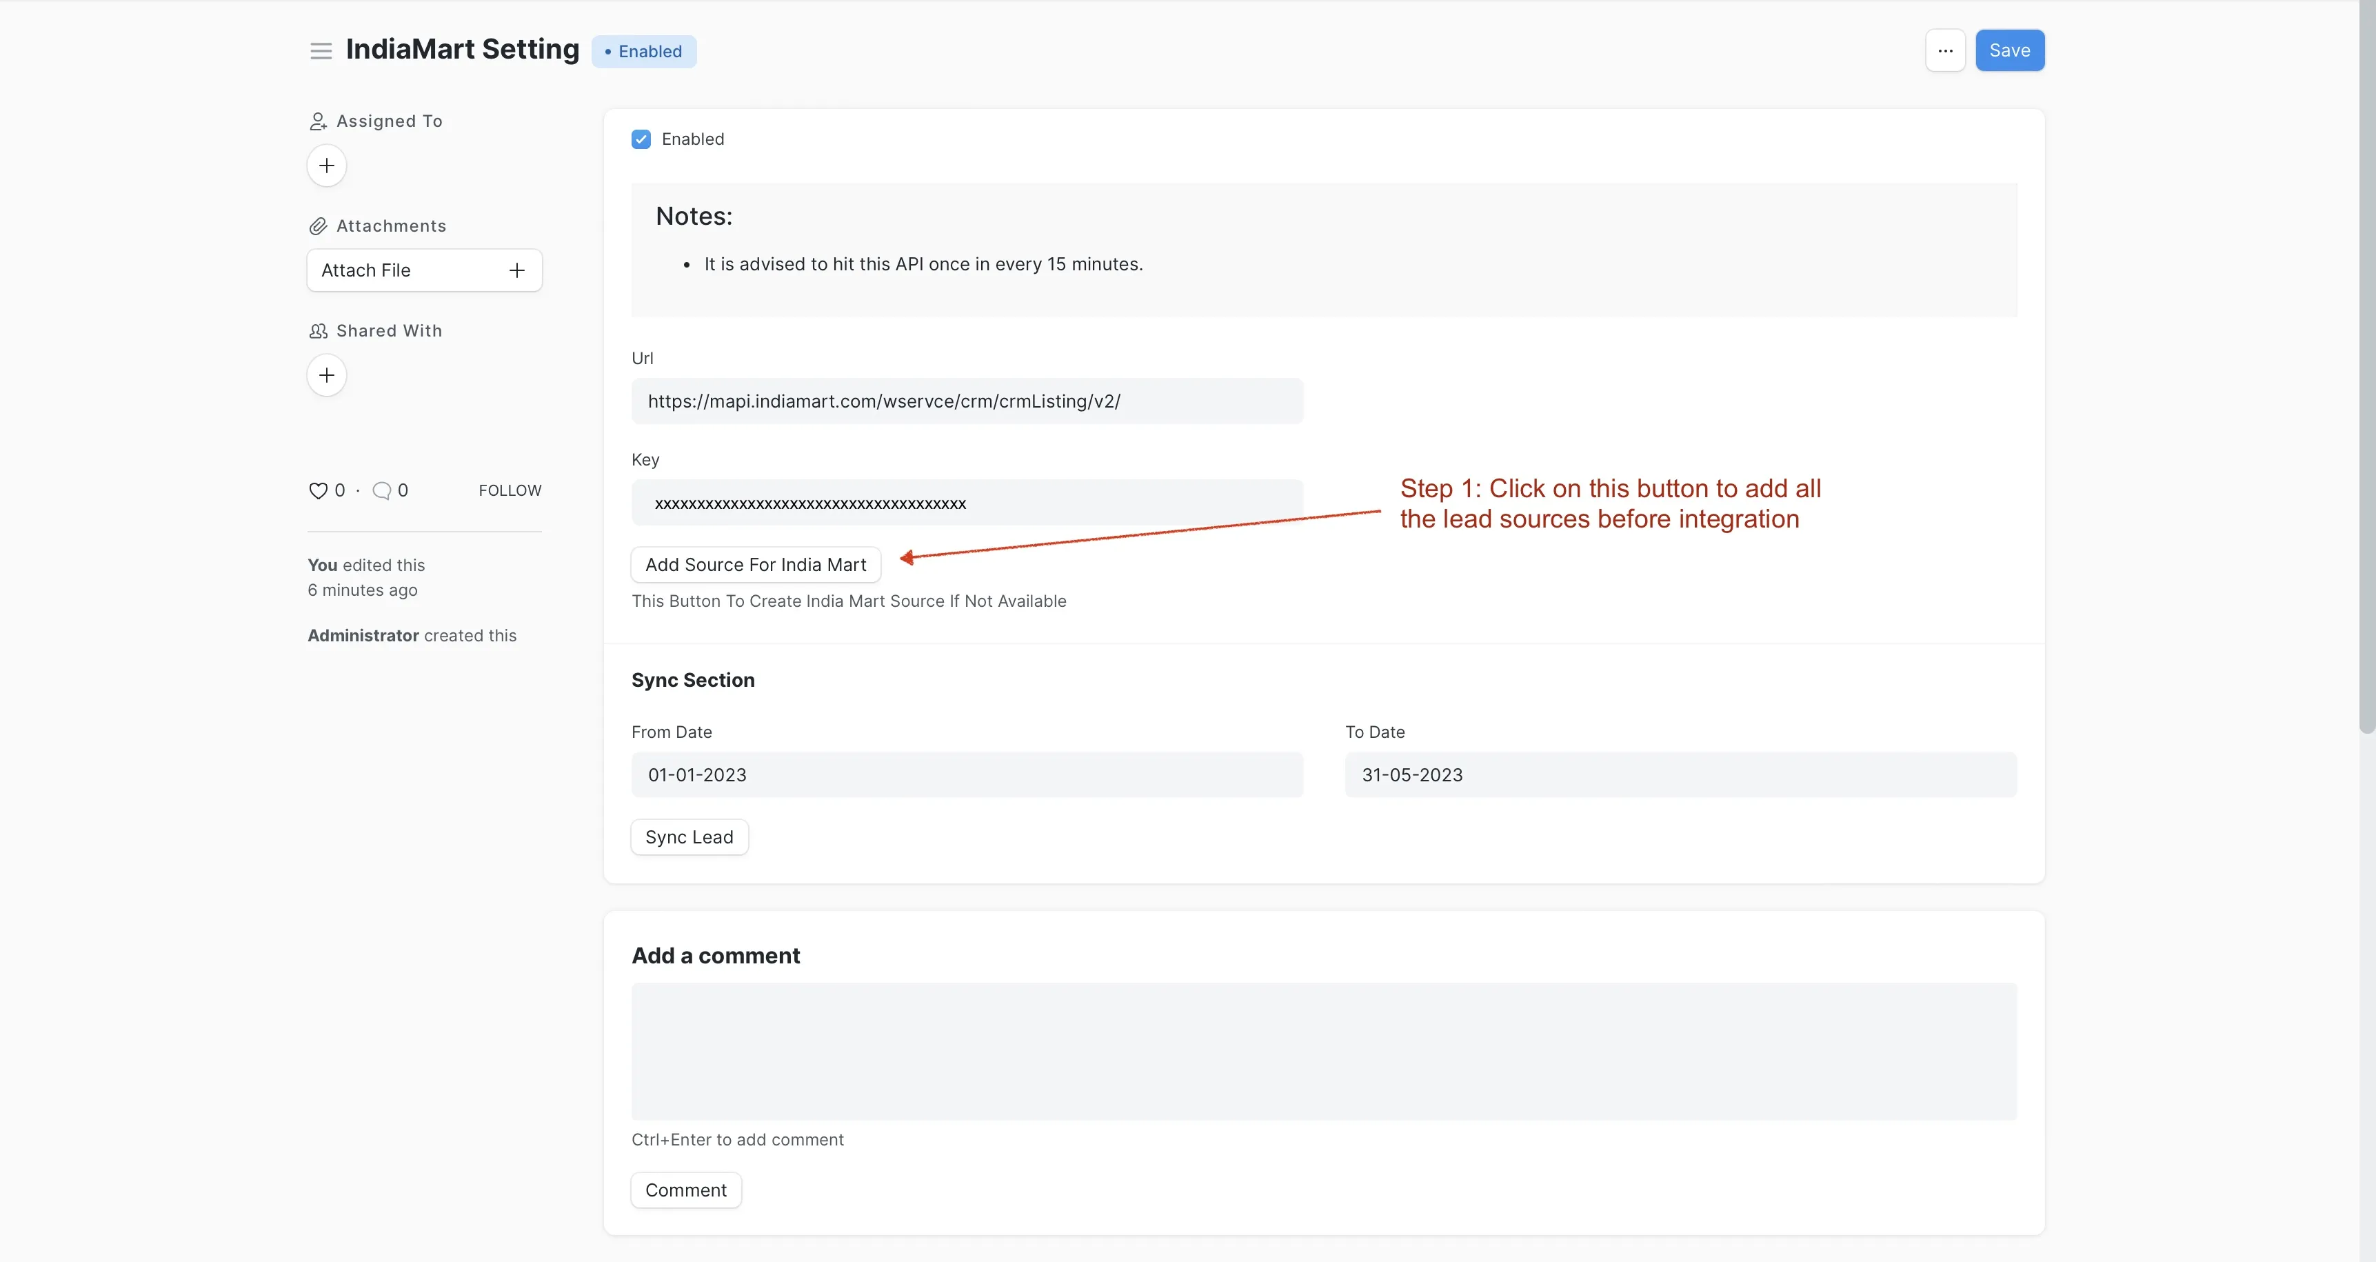Click the Enabled status badge in header
Viewport: 2376px width, 1262px height.
tap(644, 52)
